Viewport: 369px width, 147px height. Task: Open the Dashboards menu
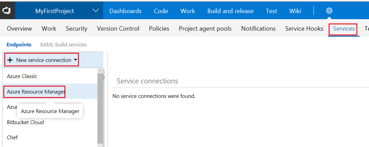pos(125,11)
